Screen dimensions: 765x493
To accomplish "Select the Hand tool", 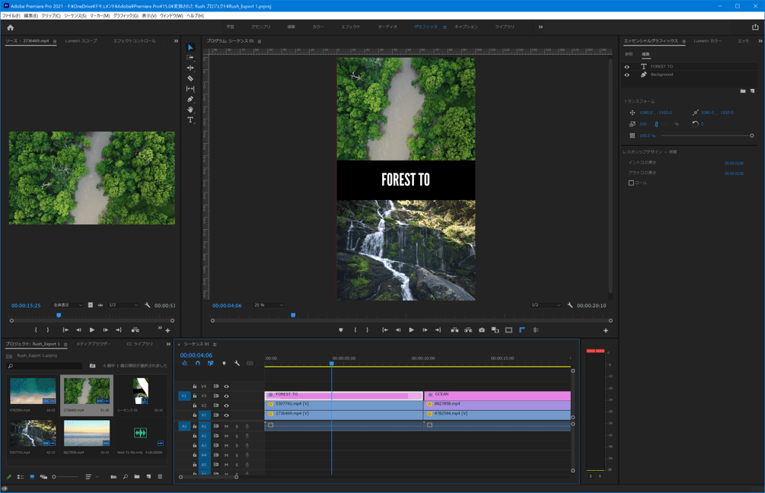I will [x=190, y=110].
